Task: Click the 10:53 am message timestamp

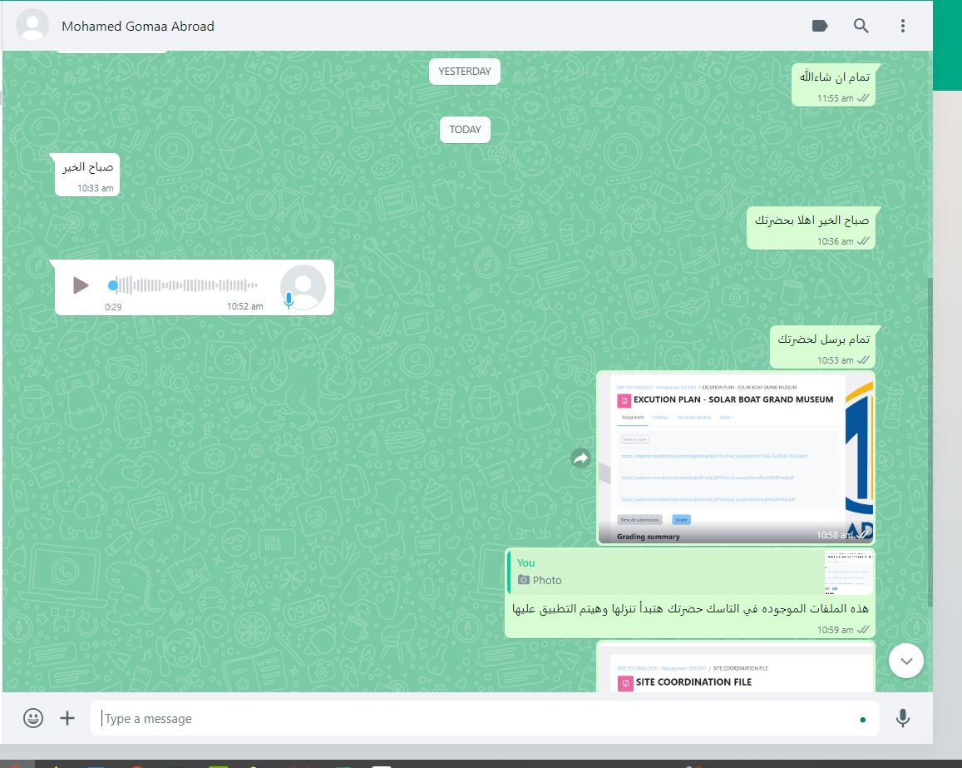Action: coord(835,360)
